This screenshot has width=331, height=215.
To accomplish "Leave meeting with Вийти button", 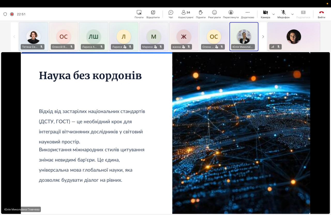I will (321, 14).
